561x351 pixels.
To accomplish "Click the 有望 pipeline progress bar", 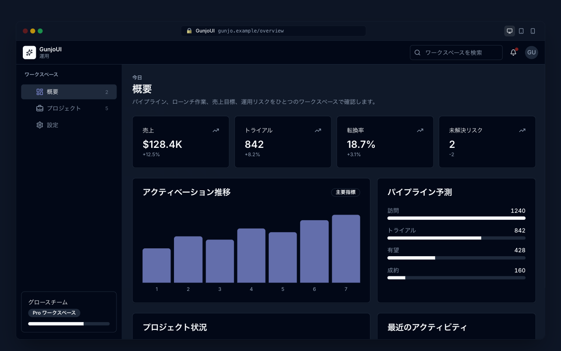I will click(456, 258).
